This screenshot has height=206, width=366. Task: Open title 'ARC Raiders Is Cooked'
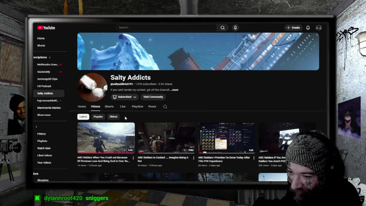[163, 159]
